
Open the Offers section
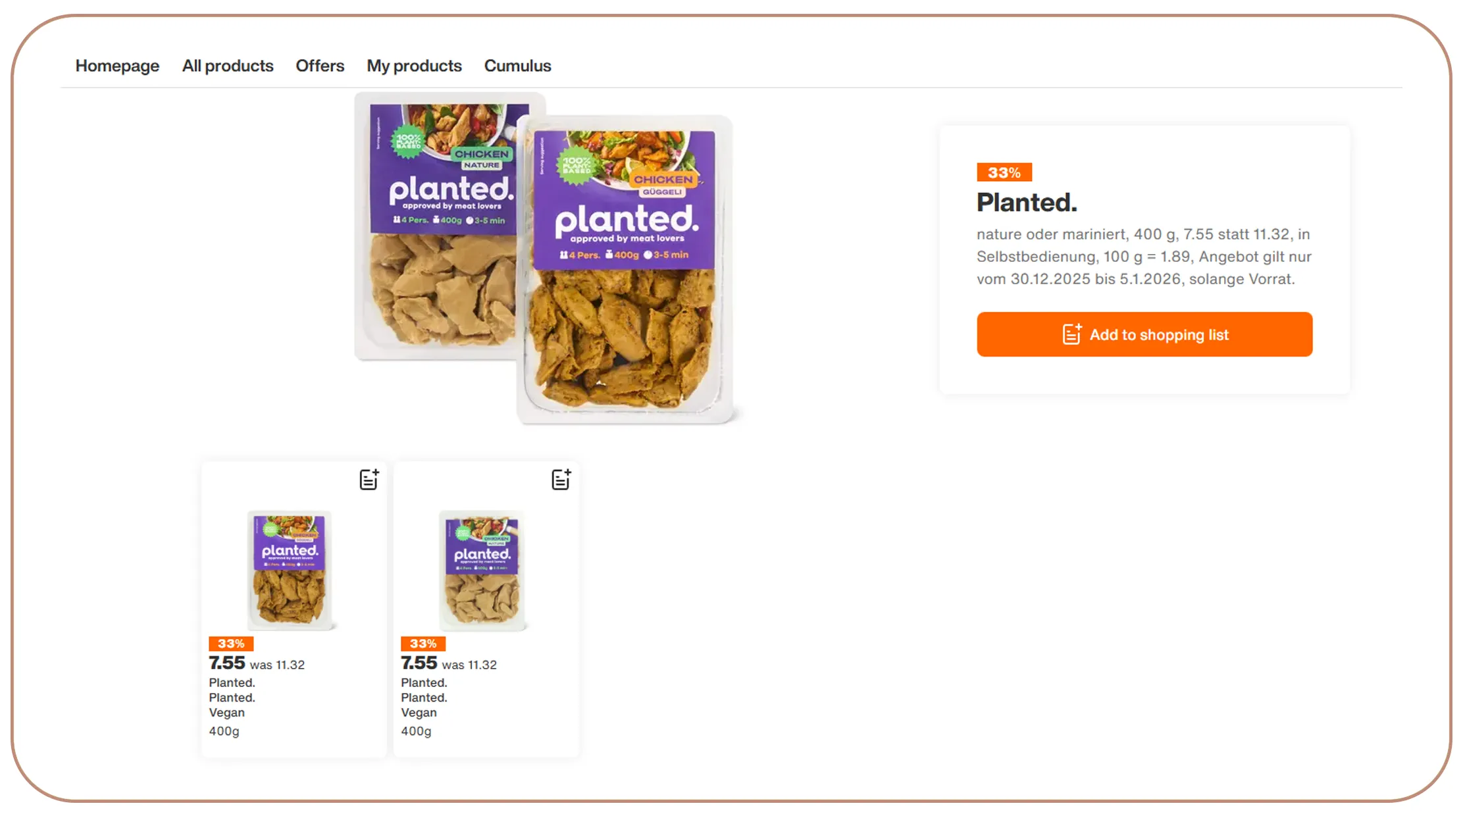click(320, 66)
